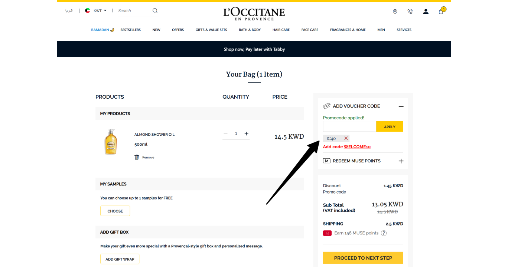Click the red MUSE badge icon

click(327, 233)
